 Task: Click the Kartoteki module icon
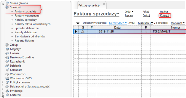(x=7, y=95)
